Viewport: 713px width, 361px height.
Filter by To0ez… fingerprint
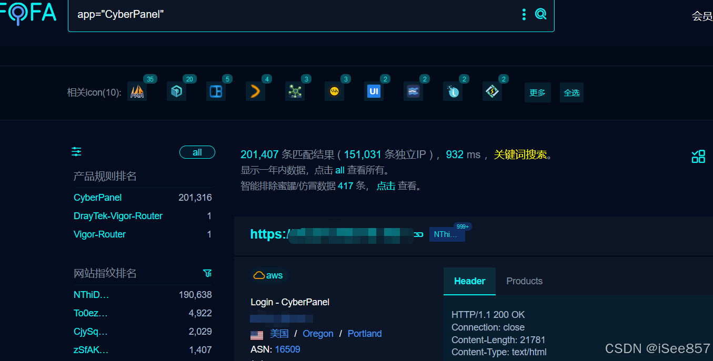pos(91,313)
